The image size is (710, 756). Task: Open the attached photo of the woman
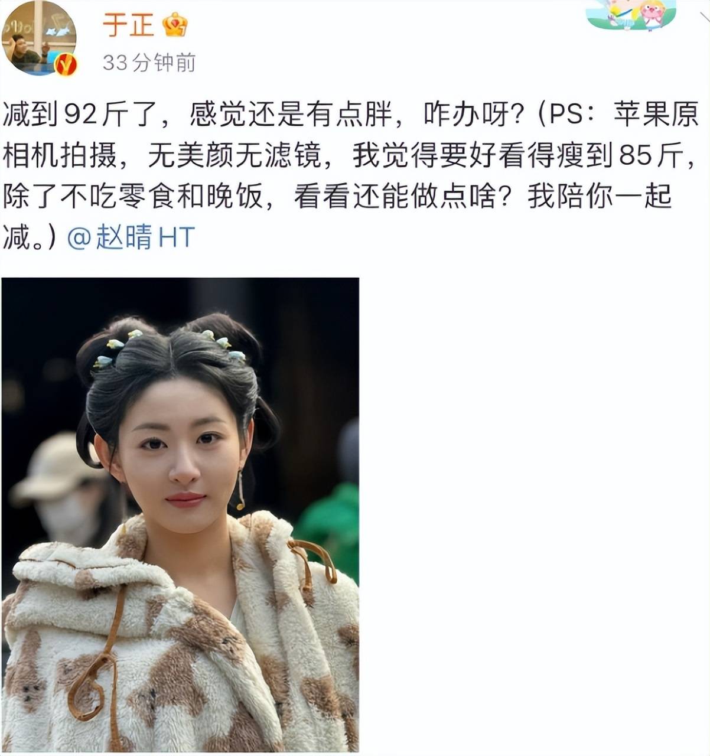click(180, 514)
